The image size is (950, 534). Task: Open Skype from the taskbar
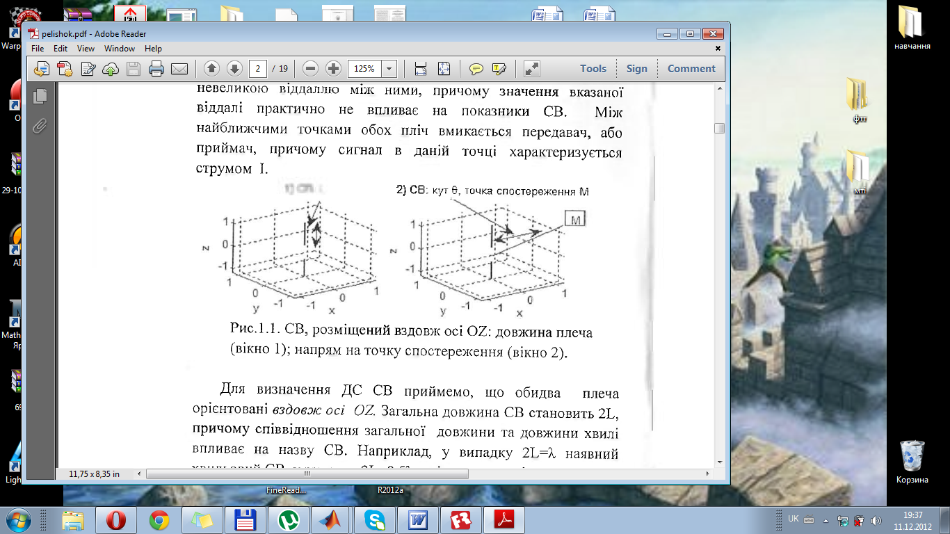click(x=374, y=520)
